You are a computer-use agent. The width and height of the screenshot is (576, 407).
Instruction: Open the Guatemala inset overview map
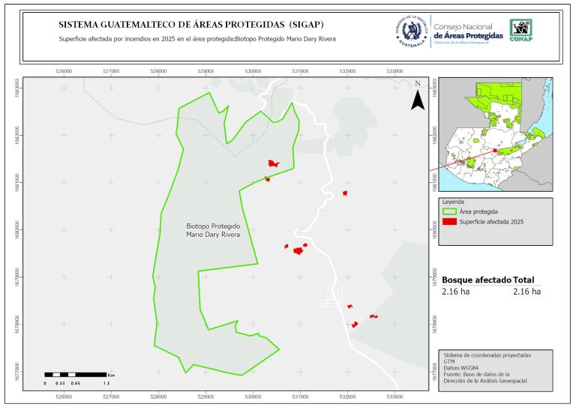point(494,135)
